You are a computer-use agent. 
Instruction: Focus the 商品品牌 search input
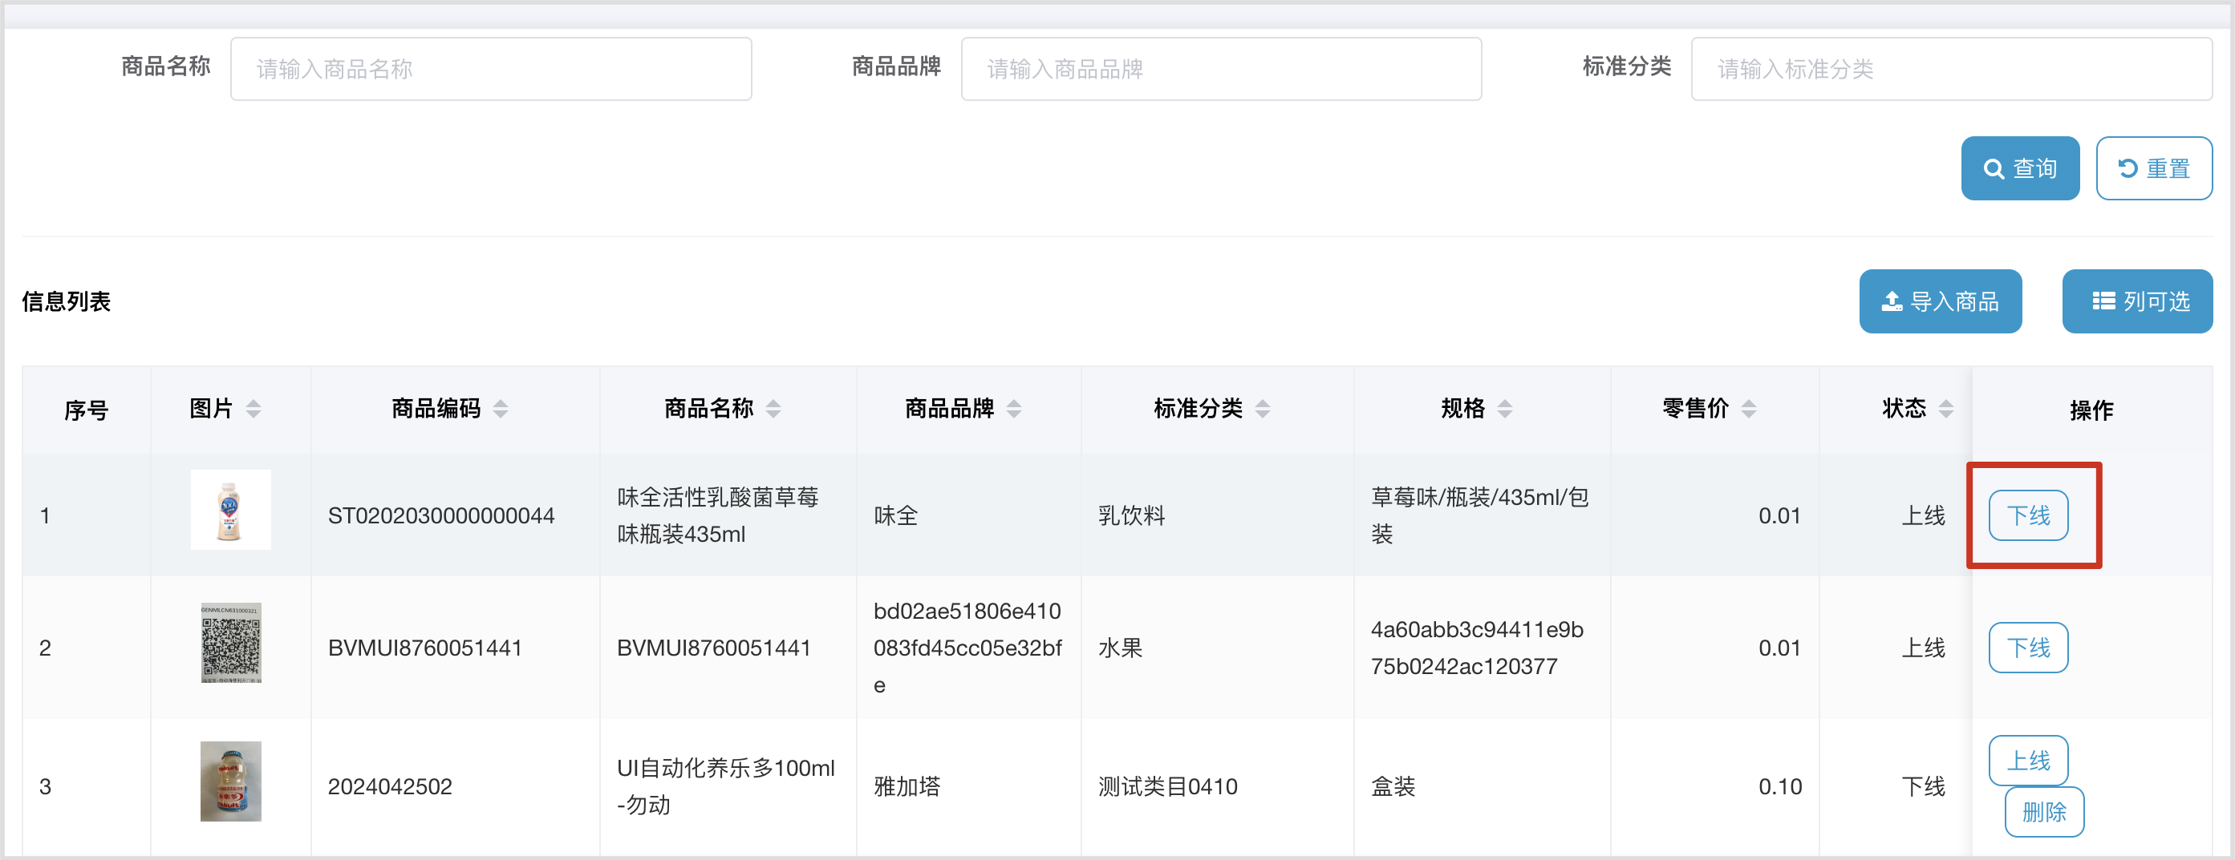(x=1221, y=68)
